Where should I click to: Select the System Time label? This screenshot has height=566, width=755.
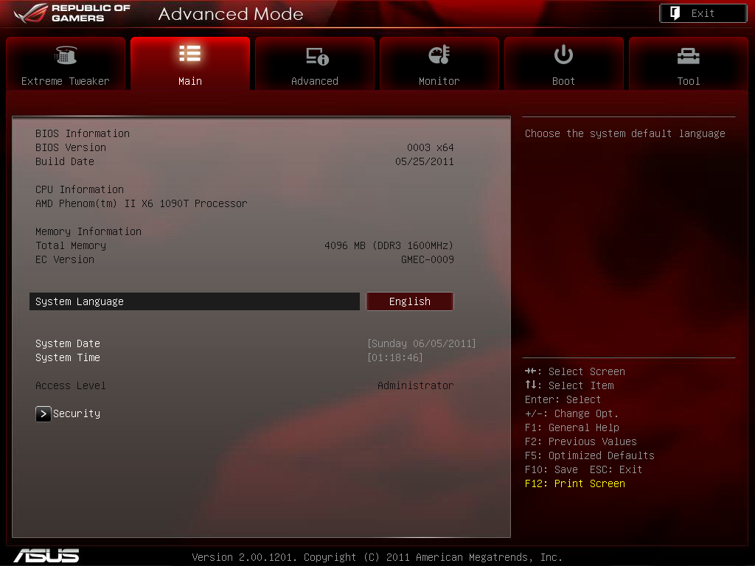pos(67,357)
